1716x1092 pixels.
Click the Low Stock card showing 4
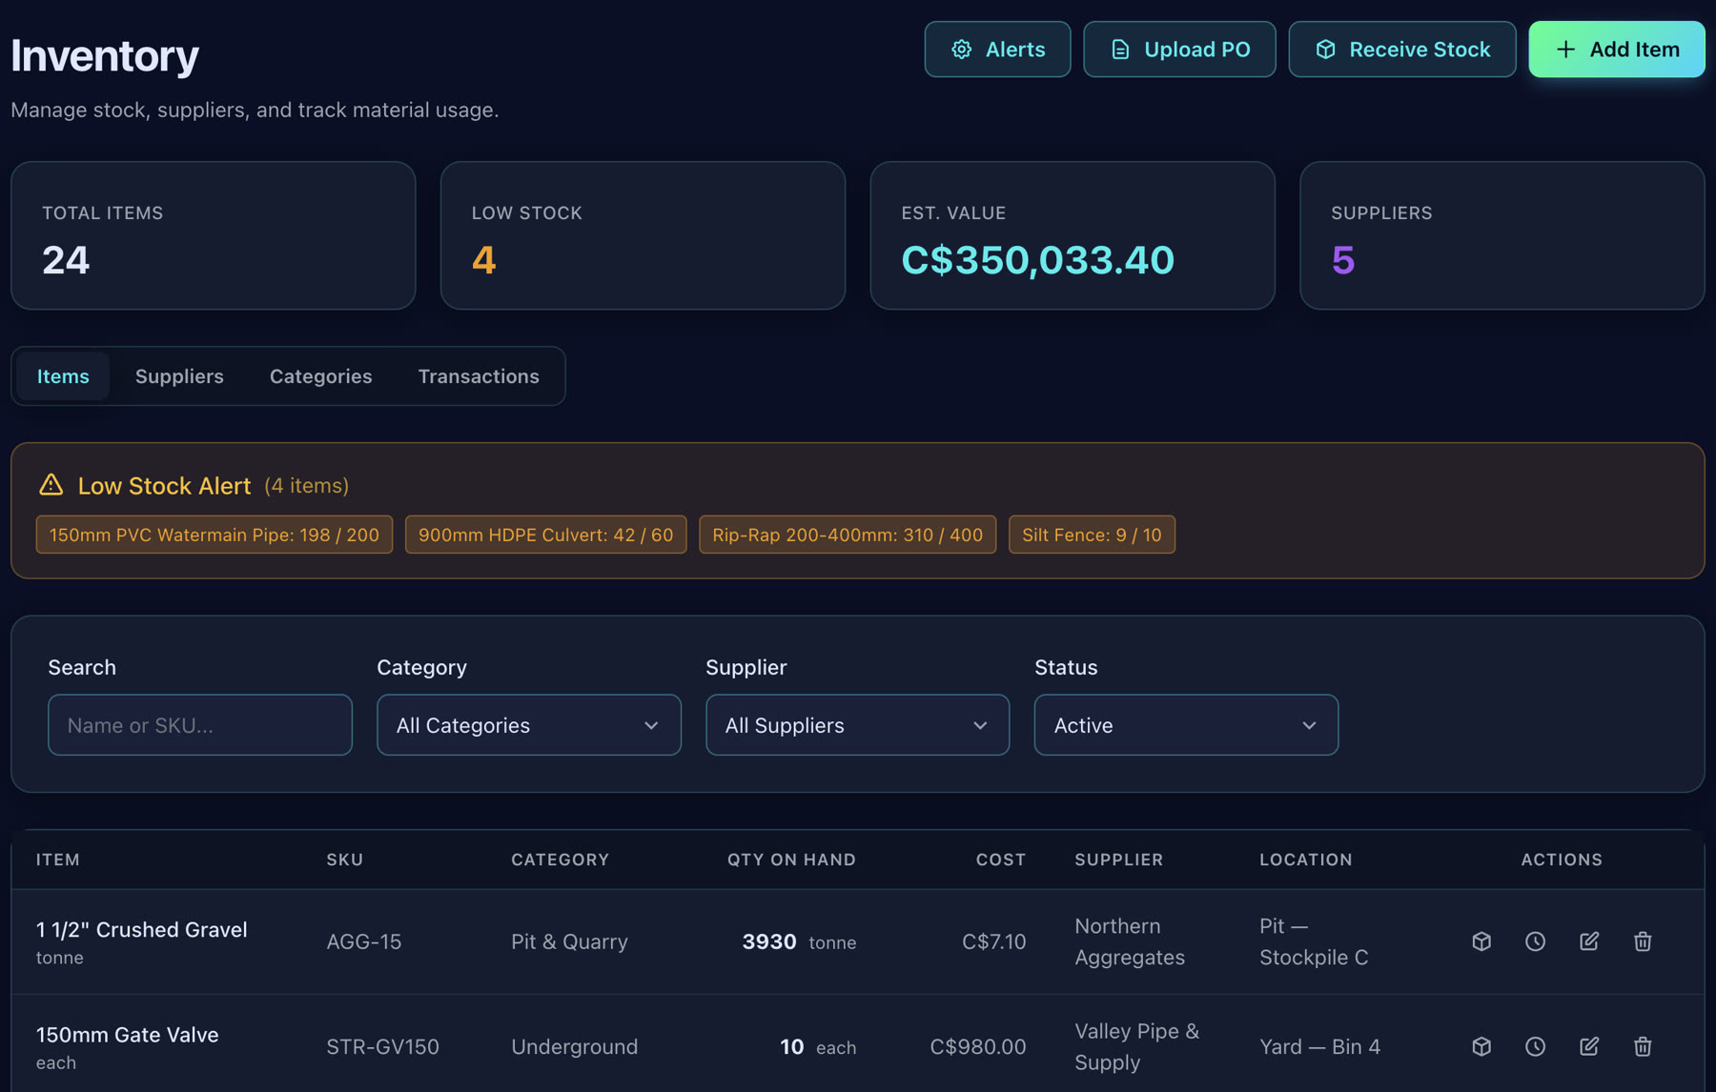click(x=643, y=235)
